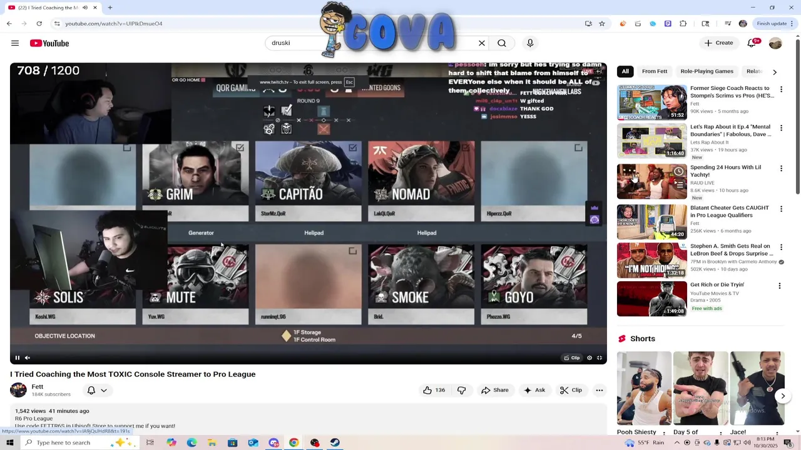Go back in the browser
This screenshot has width=801, height=450.
click(x=9, y=24)
